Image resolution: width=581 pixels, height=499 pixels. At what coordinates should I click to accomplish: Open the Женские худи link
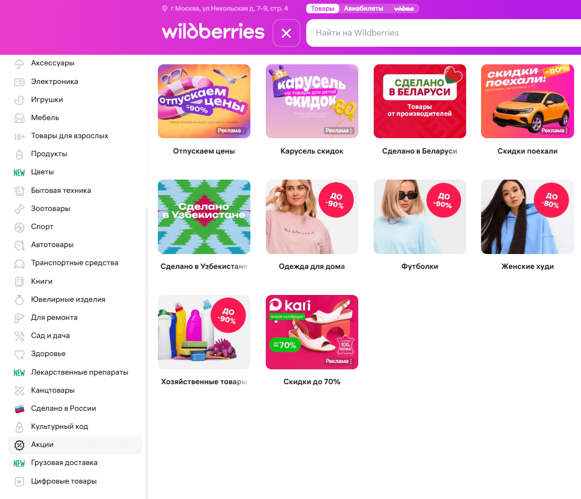[x=527, y=266]
